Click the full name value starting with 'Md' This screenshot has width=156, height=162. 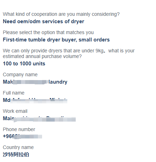coord(35,100)
